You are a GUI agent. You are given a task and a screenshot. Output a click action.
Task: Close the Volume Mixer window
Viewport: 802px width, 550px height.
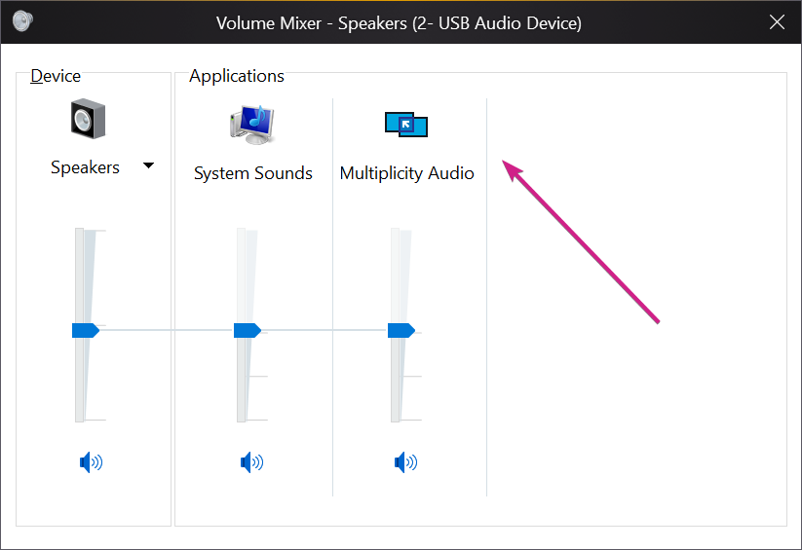(777, 22)
